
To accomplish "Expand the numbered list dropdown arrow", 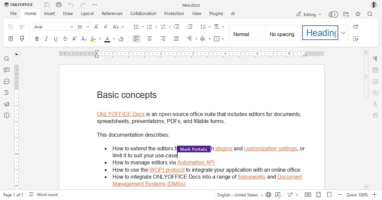I will click(x=156, y=27).
